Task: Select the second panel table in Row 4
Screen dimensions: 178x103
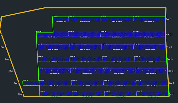Action: click(x=85, y=59)
